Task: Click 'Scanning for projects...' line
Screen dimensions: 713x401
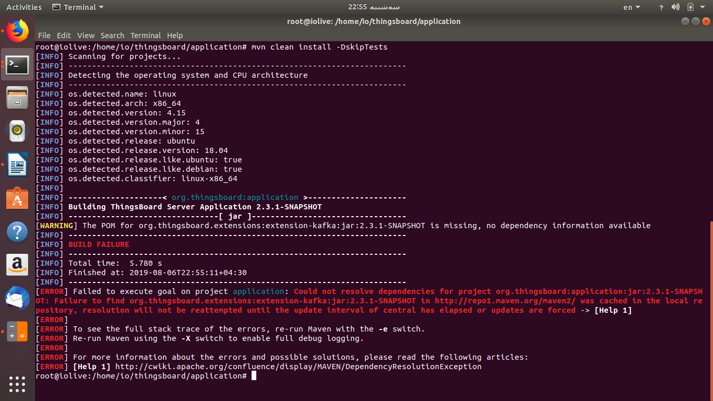Action: coord(125,56)
